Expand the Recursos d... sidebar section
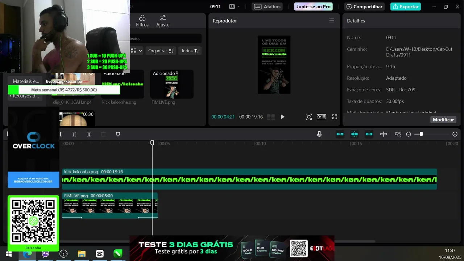 [25, 96]
